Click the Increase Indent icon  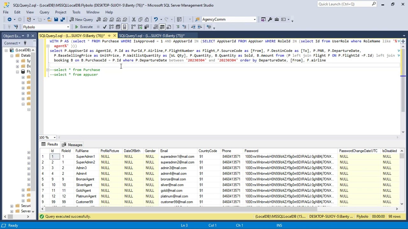(200, 27)
